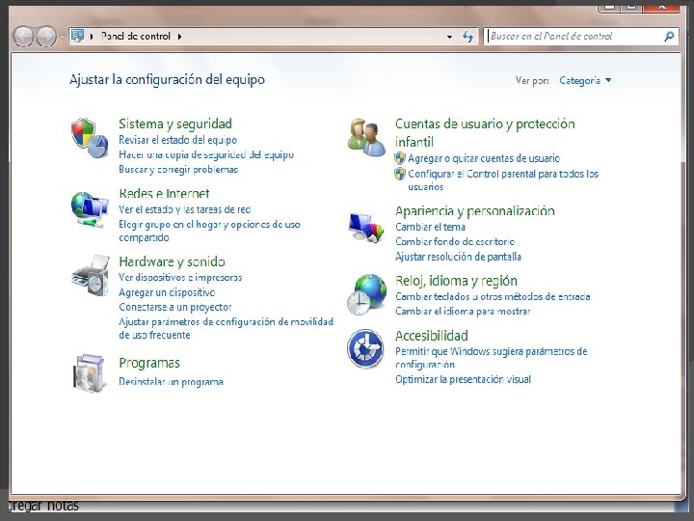The width and height of the screenshot is (694, 521).
Task: Open Reloj, idioma y región category
Action: [456, 281]
